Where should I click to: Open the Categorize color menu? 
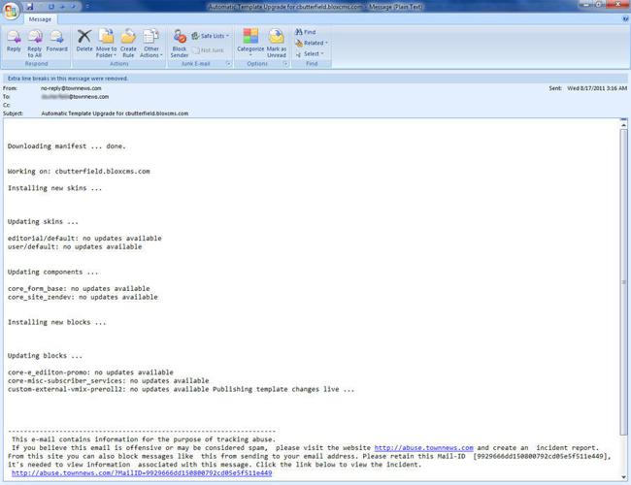[x=250, y=43]
